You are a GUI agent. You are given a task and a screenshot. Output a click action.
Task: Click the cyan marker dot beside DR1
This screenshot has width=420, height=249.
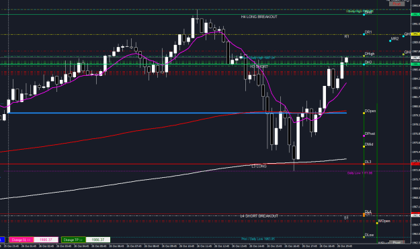pyautogui.click(x=364, y=34)
